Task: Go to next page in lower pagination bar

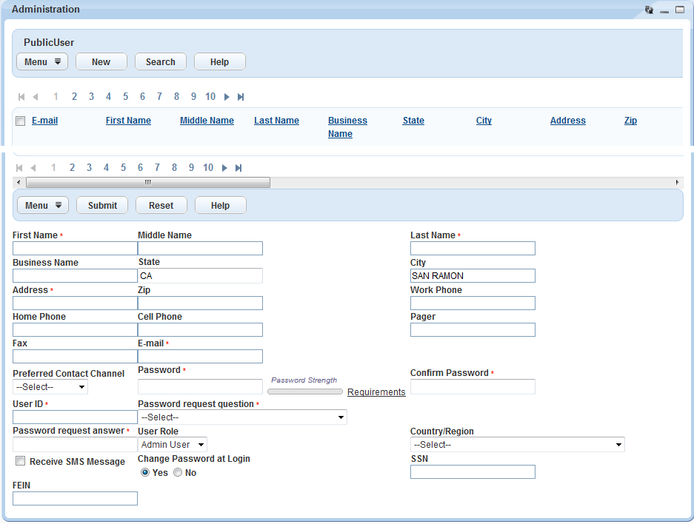Action: pos(224,168)
